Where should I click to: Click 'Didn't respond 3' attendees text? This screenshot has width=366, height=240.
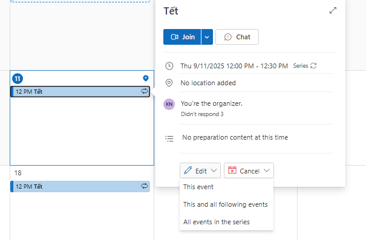tap(202, 114)
